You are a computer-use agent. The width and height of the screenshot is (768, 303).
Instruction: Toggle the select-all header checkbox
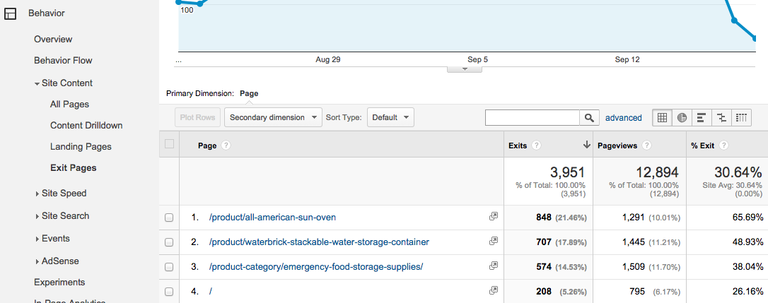tap(169, 144)
